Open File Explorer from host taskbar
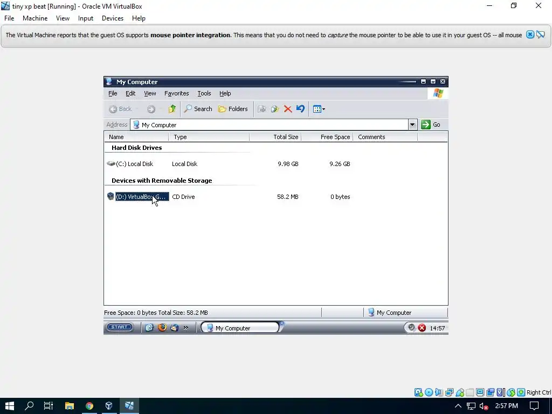 [70, 406]
